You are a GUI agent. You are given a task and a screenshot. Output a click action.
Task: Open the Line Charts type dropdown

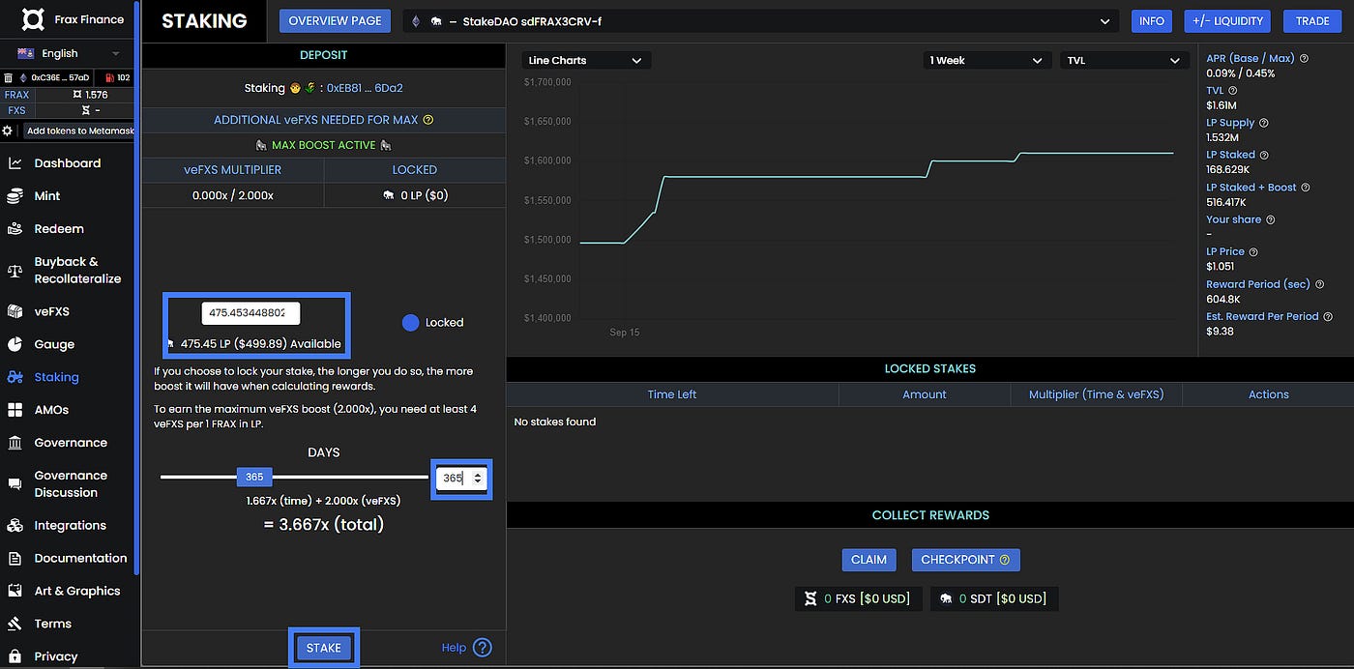point(586,60)
